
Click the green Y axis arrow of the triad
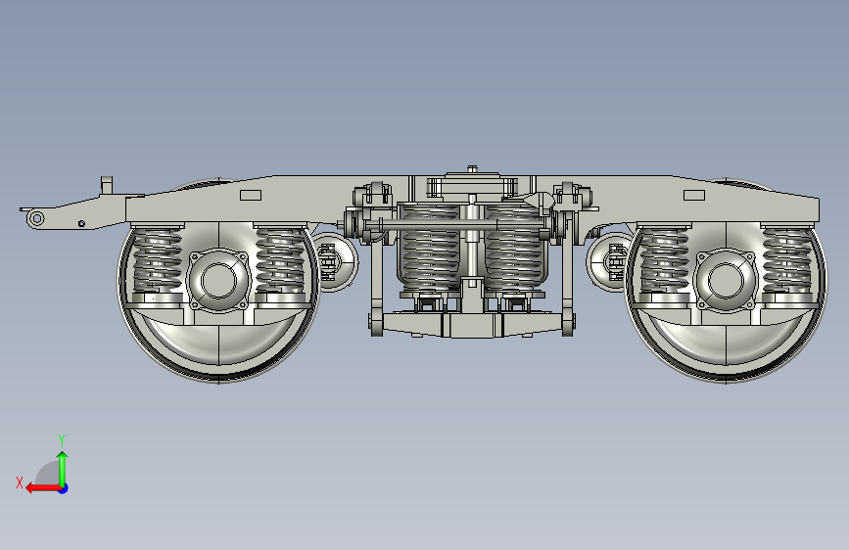[x=63, y=469]
